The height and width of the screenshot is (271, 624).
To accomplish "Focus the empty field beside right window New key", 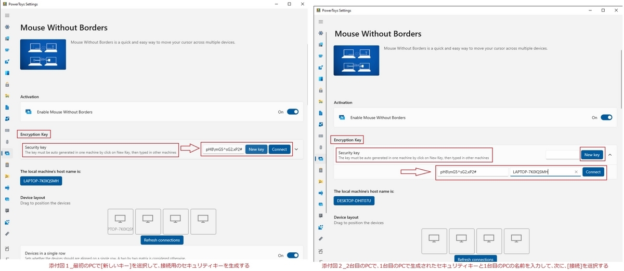I will (x=563, y=155).
